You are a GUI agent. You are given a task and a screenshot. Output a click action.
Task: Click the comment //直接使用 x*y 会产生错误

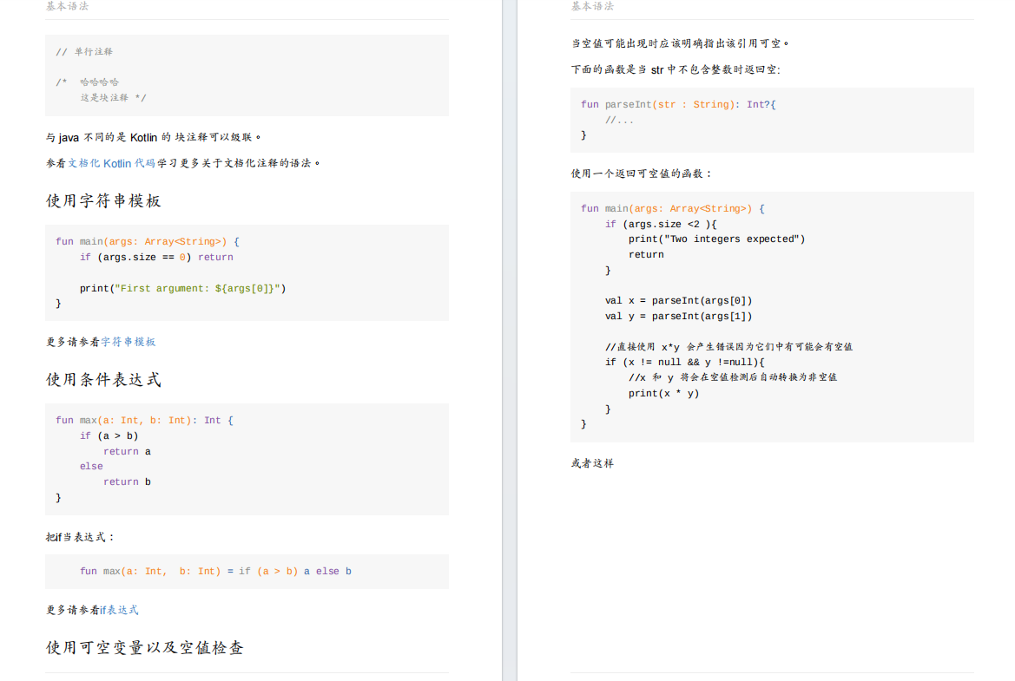pos(728,347)
